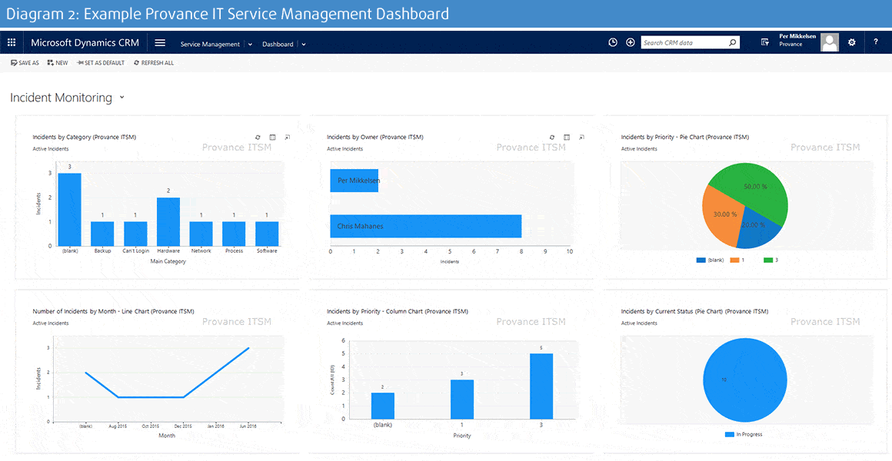The height and width of the screenshot is (461, 892).
Task: Expand the Incident Monitoring dashboard selector
Action: 121,98
